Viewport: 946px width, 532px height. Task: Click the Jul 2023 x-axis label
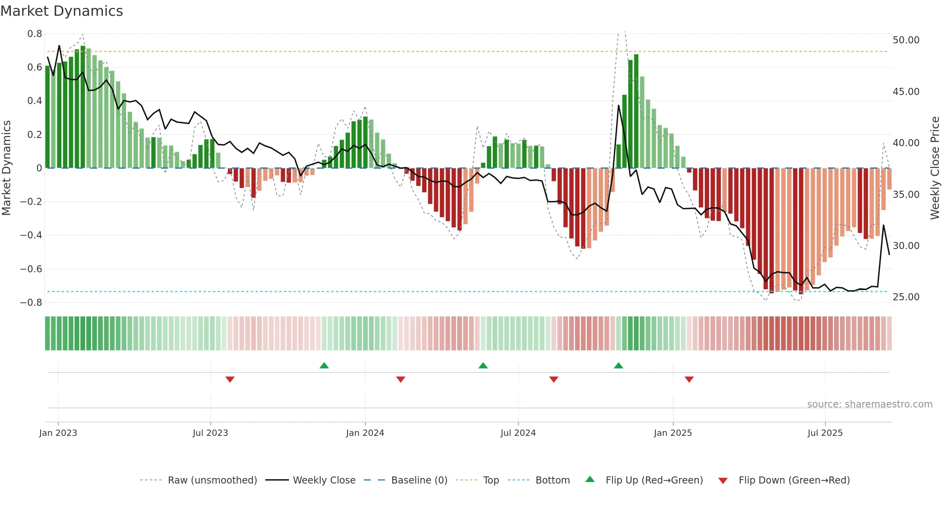click(x=210, y=433)
